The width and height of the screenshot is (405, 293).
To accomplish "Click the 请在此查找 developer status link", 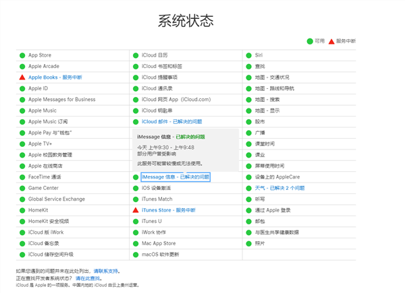I will [88, 278].
